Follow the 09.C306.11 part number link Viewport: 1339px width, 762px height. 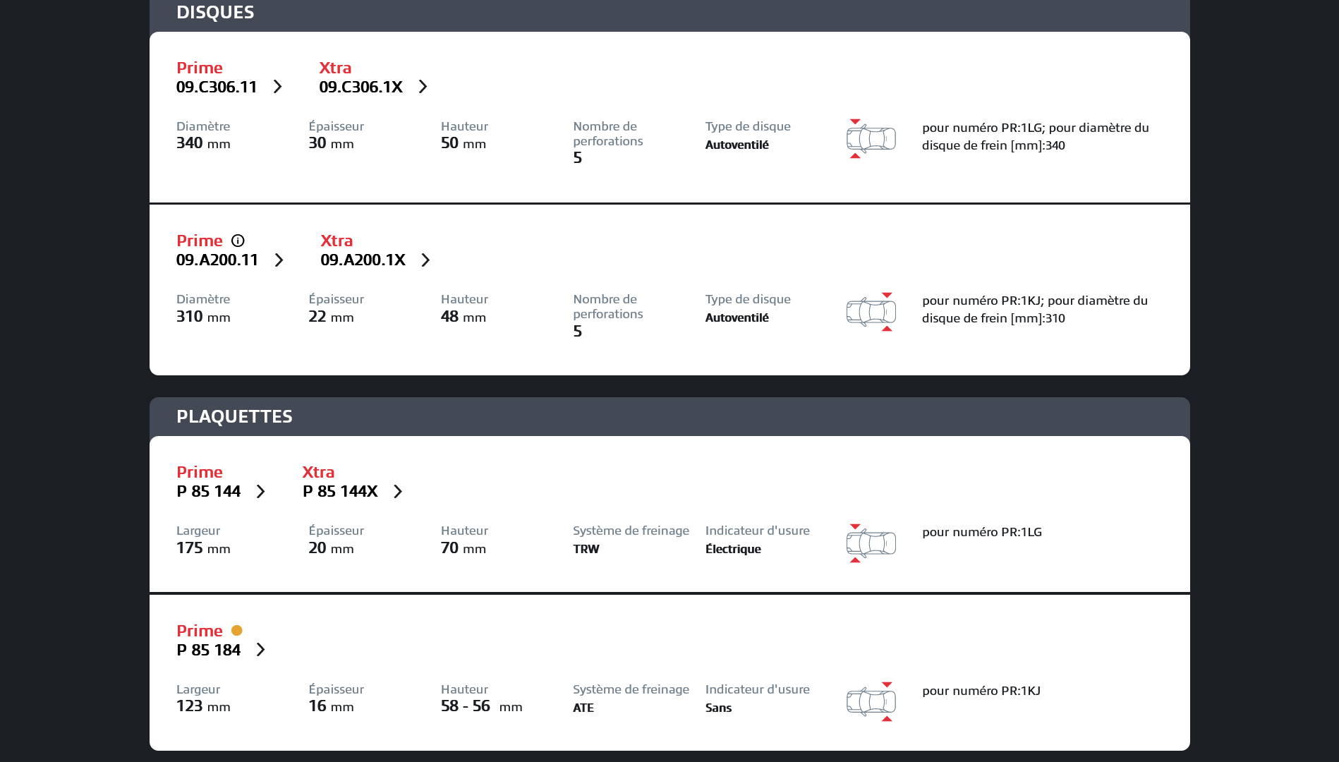[217, 87]
